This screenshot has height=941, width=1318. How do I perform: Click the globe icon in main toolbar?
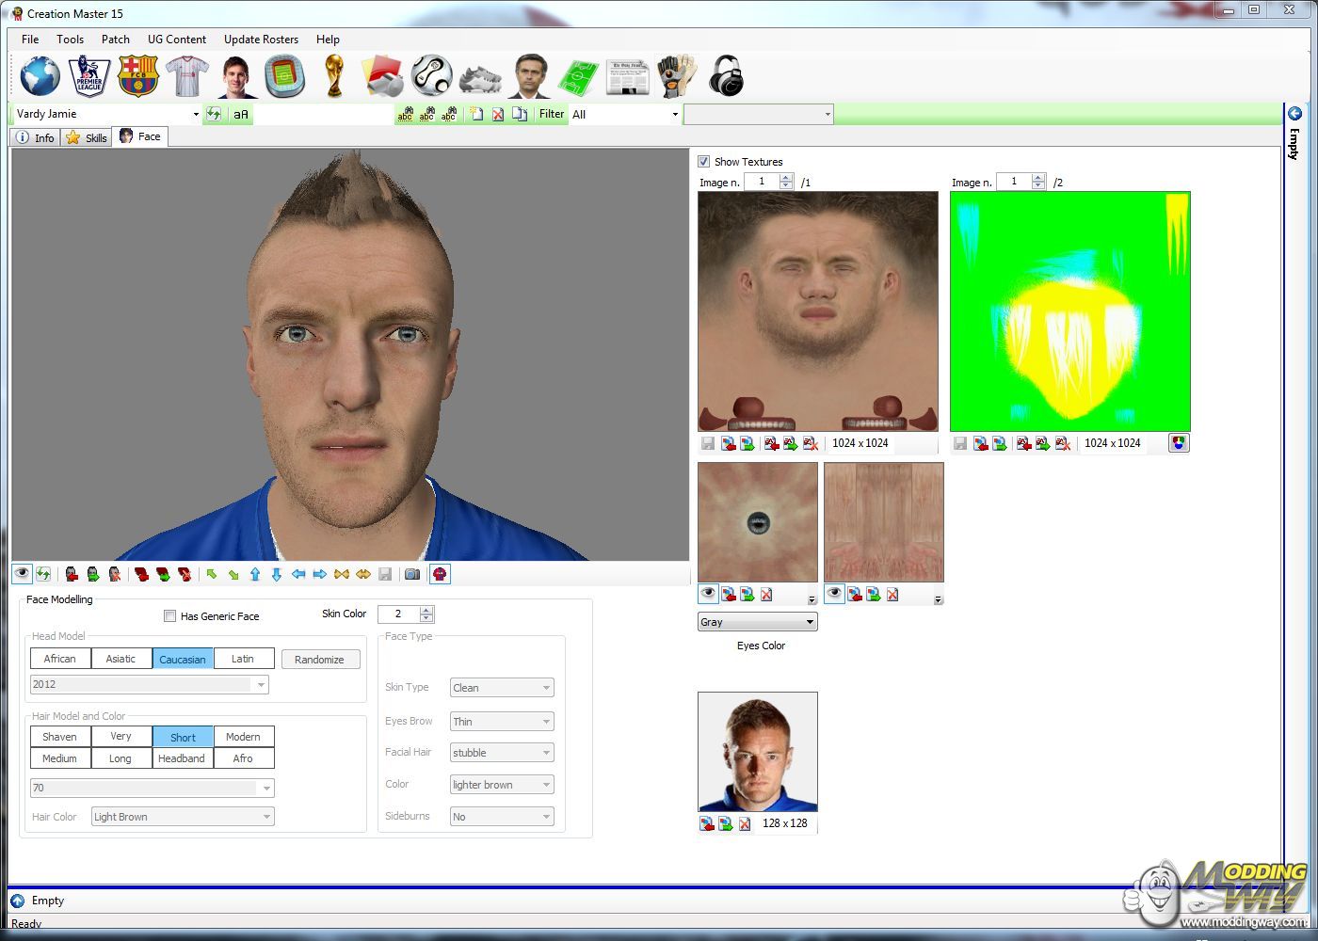pyautogui.click(x=40, y=76)
